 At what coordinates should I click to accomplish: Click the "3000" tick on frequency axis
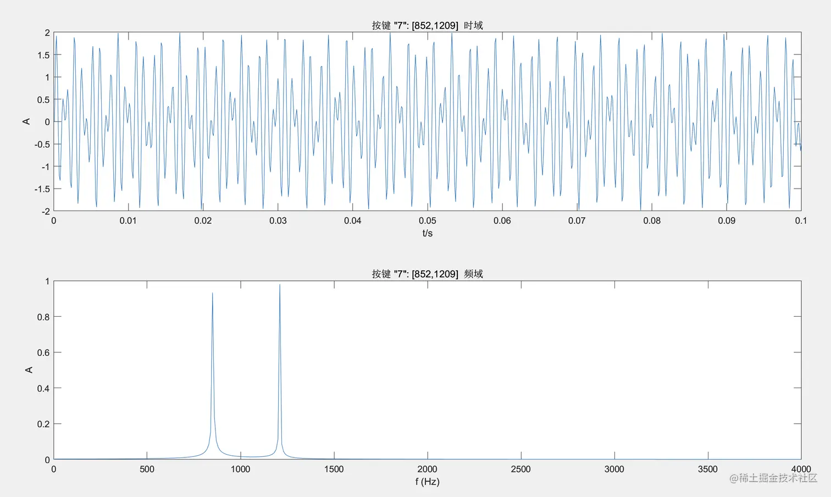(614, 469)
